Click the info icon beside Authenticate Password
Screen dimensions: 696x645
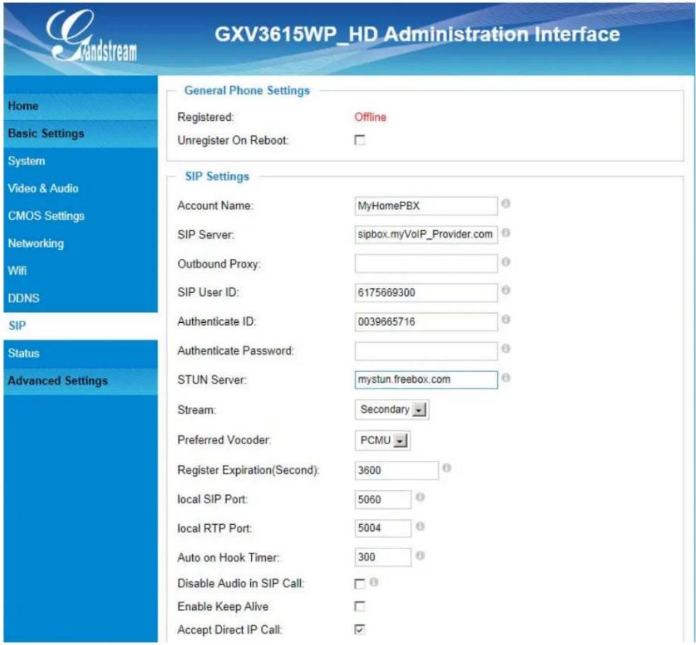pos(506,349)
